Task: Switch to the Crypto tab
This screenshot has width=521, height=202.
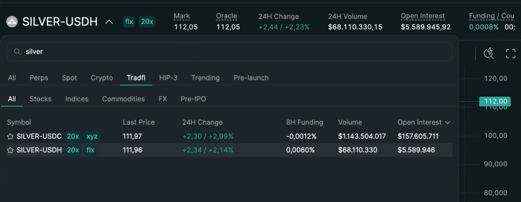Action: [102, 78]
